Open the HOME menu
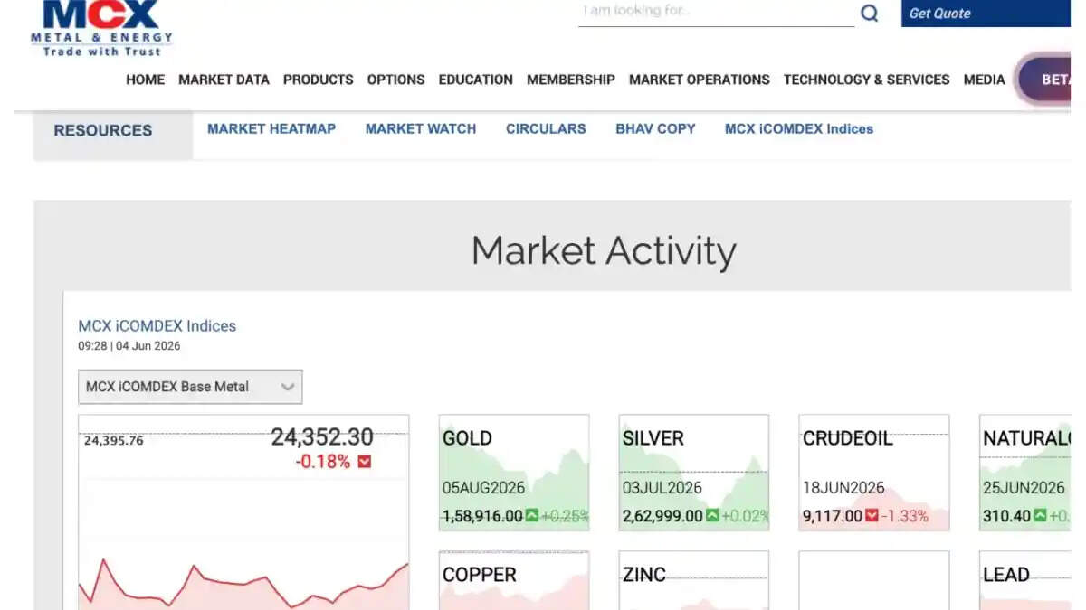 click(x=145, y=80)
